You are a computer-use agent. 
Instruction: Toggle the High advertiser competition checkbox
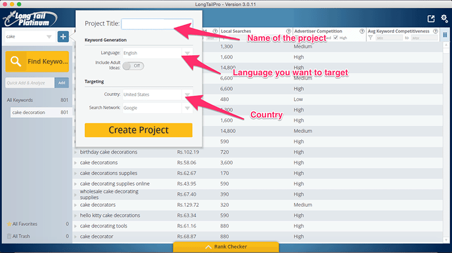(x=336, y=38)
